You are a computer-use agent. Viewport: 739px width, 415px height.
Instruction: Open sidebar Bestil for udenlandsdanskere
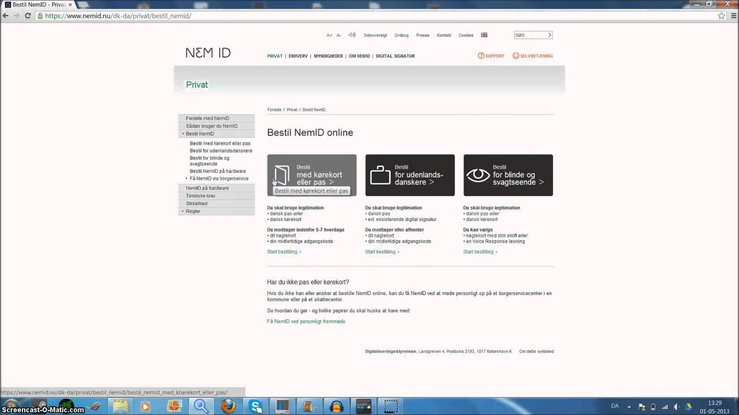(221, 151)
